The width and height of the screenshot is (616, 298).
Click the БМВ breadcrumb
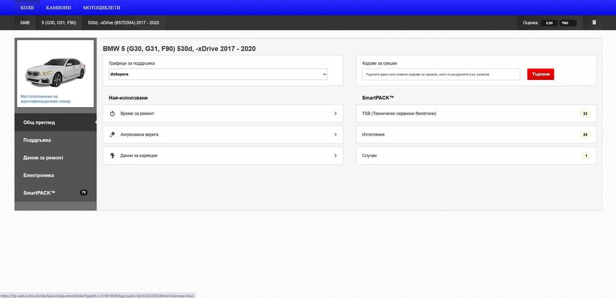click(x=25, y=23)
